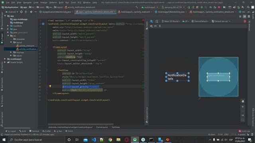This screenshot has width=255, height=143.
Task: Open the Build menu
Action: pyautogui.click(x=61, y=2)
